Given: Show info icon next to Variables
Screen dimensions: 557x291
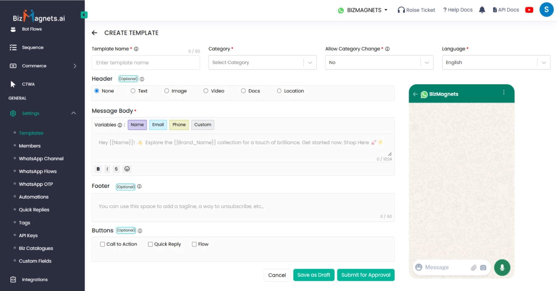Looking at the screenshot, I should (120, 125).
